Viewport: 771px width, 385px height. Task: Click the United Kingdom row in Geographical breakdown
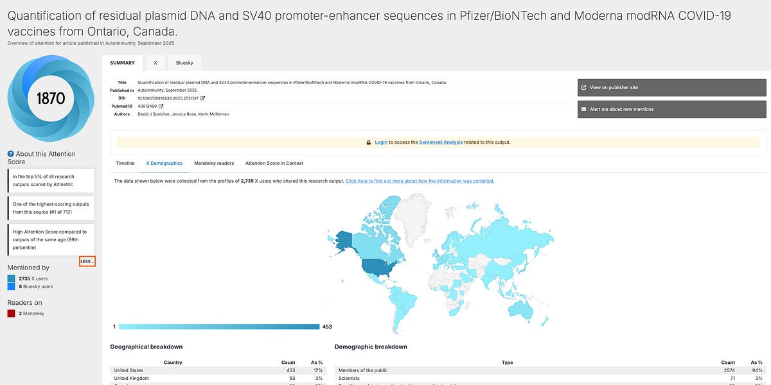(218, 378)
